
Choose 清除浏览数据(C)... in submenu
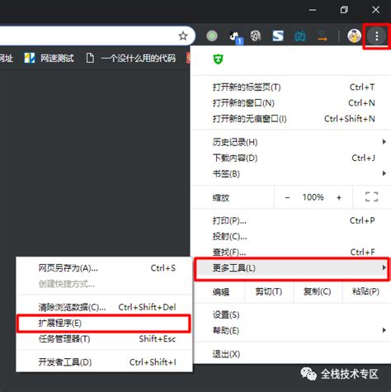click(105, 307)
